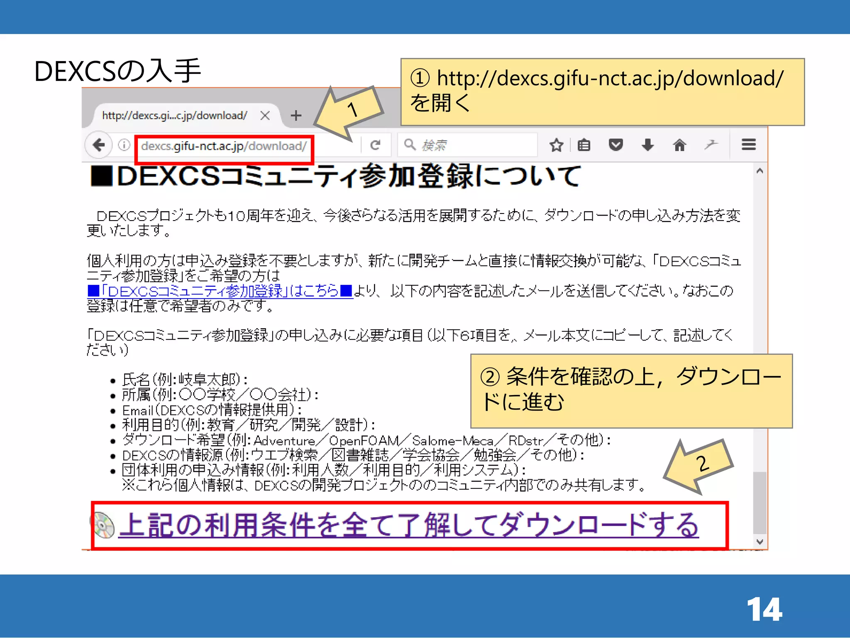Screen dimensions: 850x638
Task: Click slide page number 14
Action: click(x=765, y=609)
